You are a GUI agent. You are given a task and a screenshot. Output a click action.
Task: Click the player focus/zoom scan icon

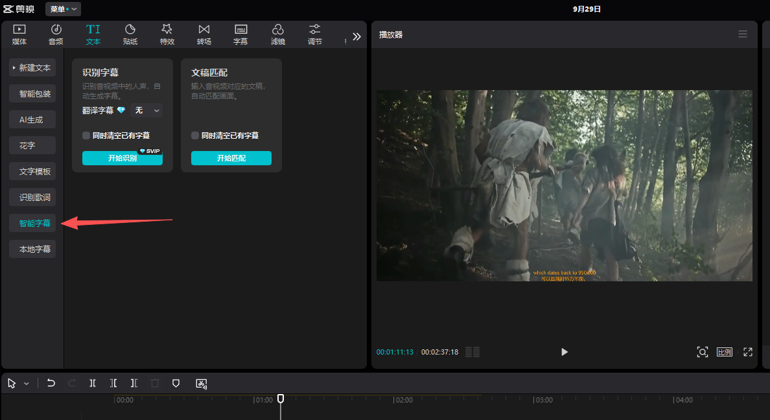(x=702, y=352)
